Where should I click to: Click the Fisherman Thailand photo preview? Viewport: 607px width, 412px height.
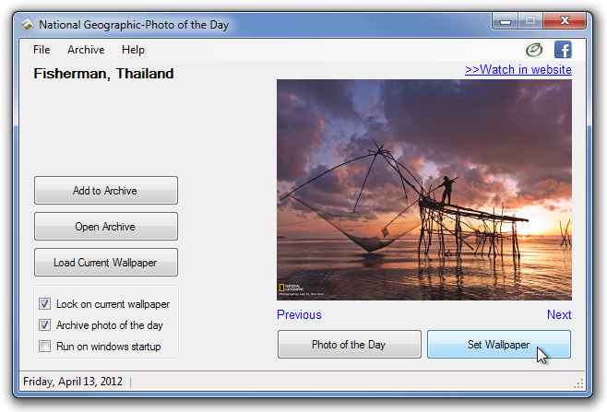click(x=424, y=190)
